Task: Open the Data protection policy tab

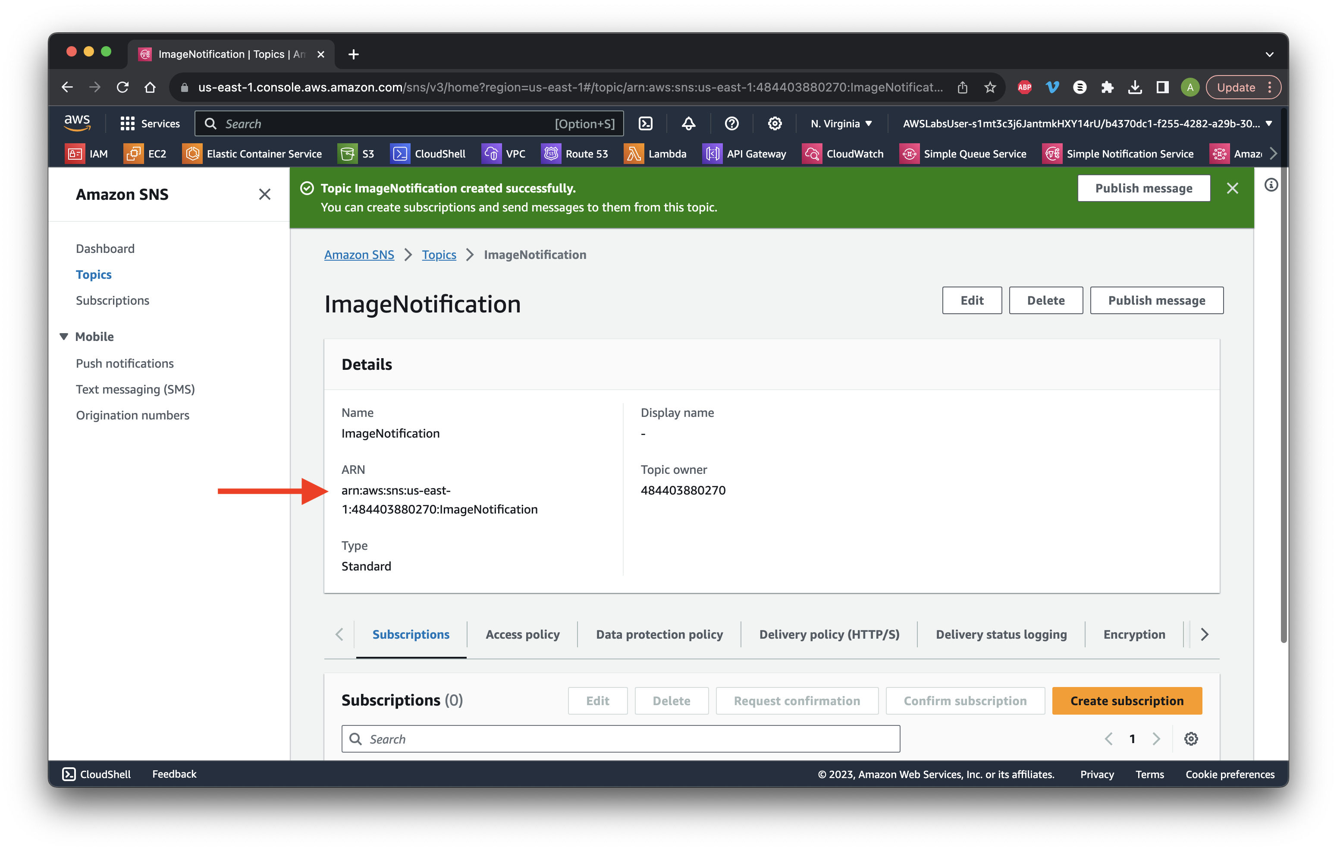Action: coord(659,634)
